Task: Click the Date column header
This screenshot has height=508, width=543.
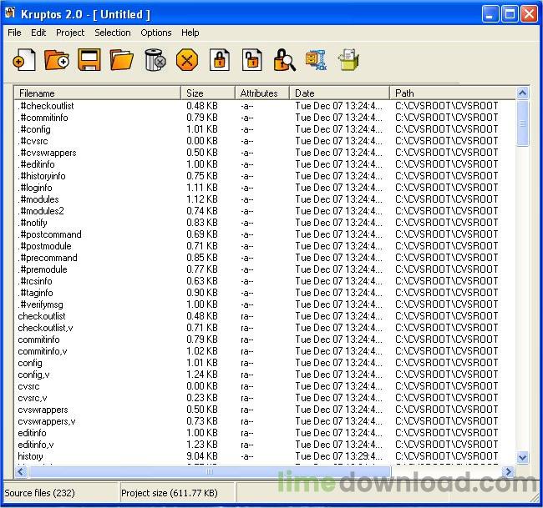Action: [339, 93]
